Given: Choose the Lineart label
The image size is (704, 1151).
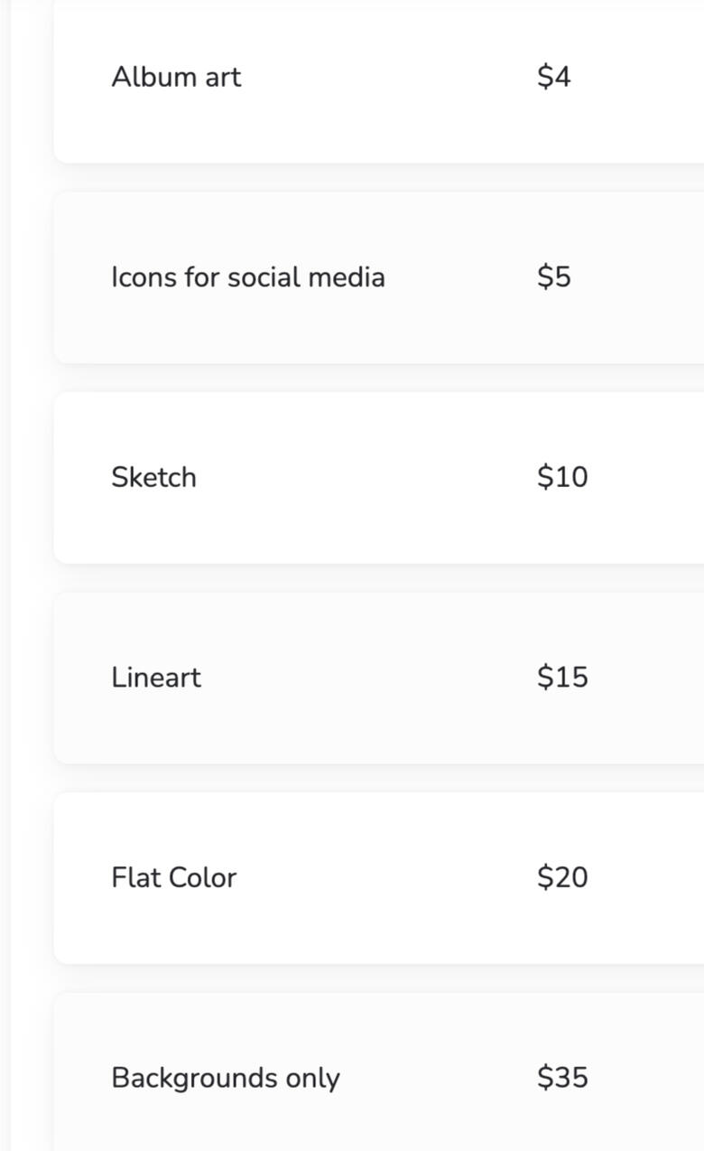Looking at the screenshot, I should click(156, 677).
